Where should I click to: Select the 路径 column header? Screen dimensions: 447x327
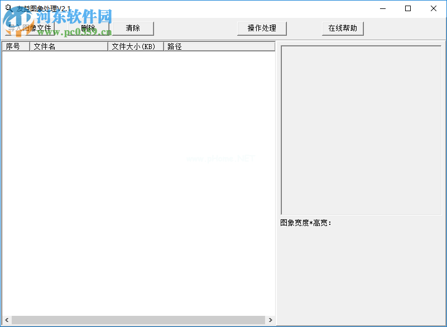(219, 47)
